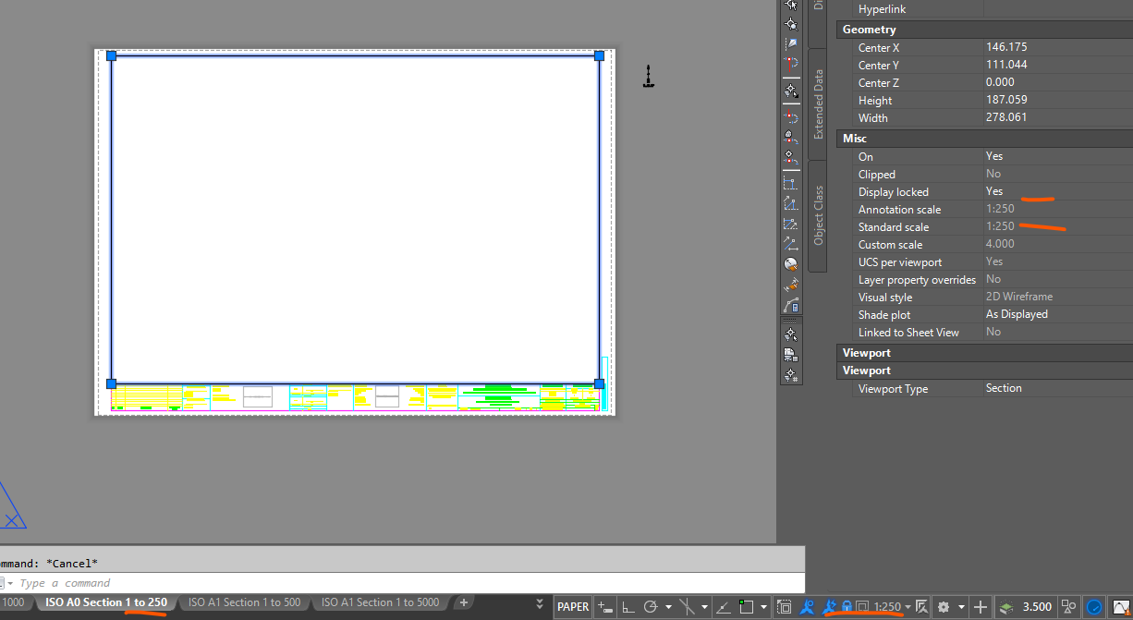Viewport: 1133px width, 620px height.
Task: Click the PAPER button to enter model space
Action: click(x=572, y=607)
